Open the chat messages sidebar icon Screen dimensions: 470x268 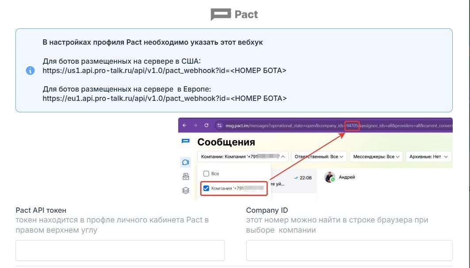coord(186,162)
